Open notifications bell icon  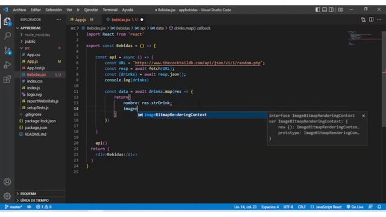(379, 207)
